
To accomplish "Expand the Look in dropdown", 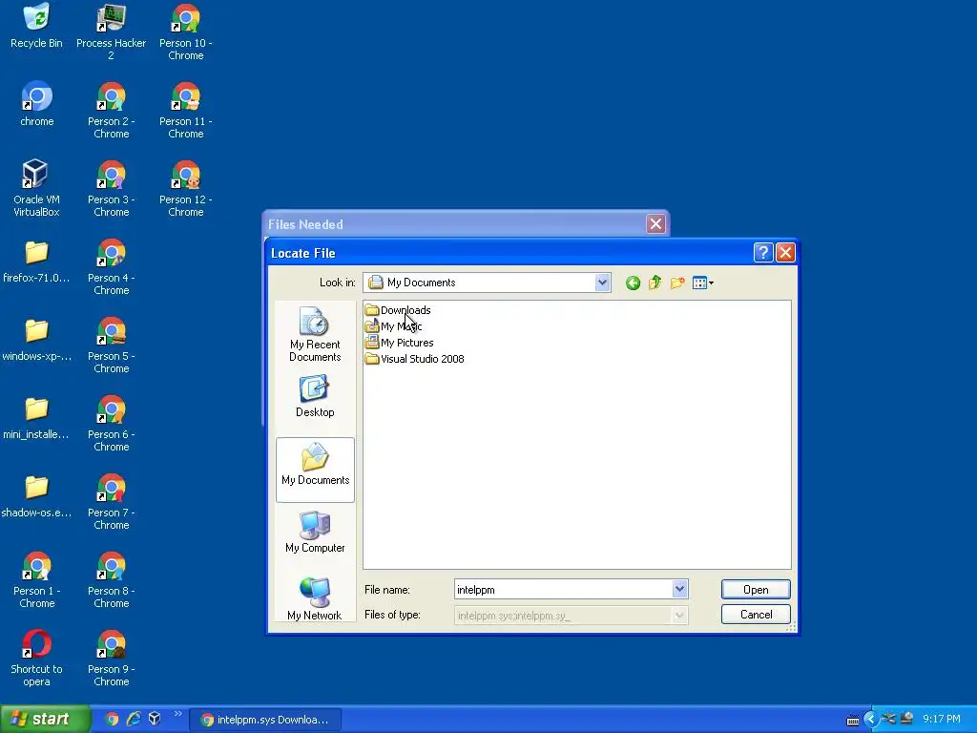I will coord(602,283).
